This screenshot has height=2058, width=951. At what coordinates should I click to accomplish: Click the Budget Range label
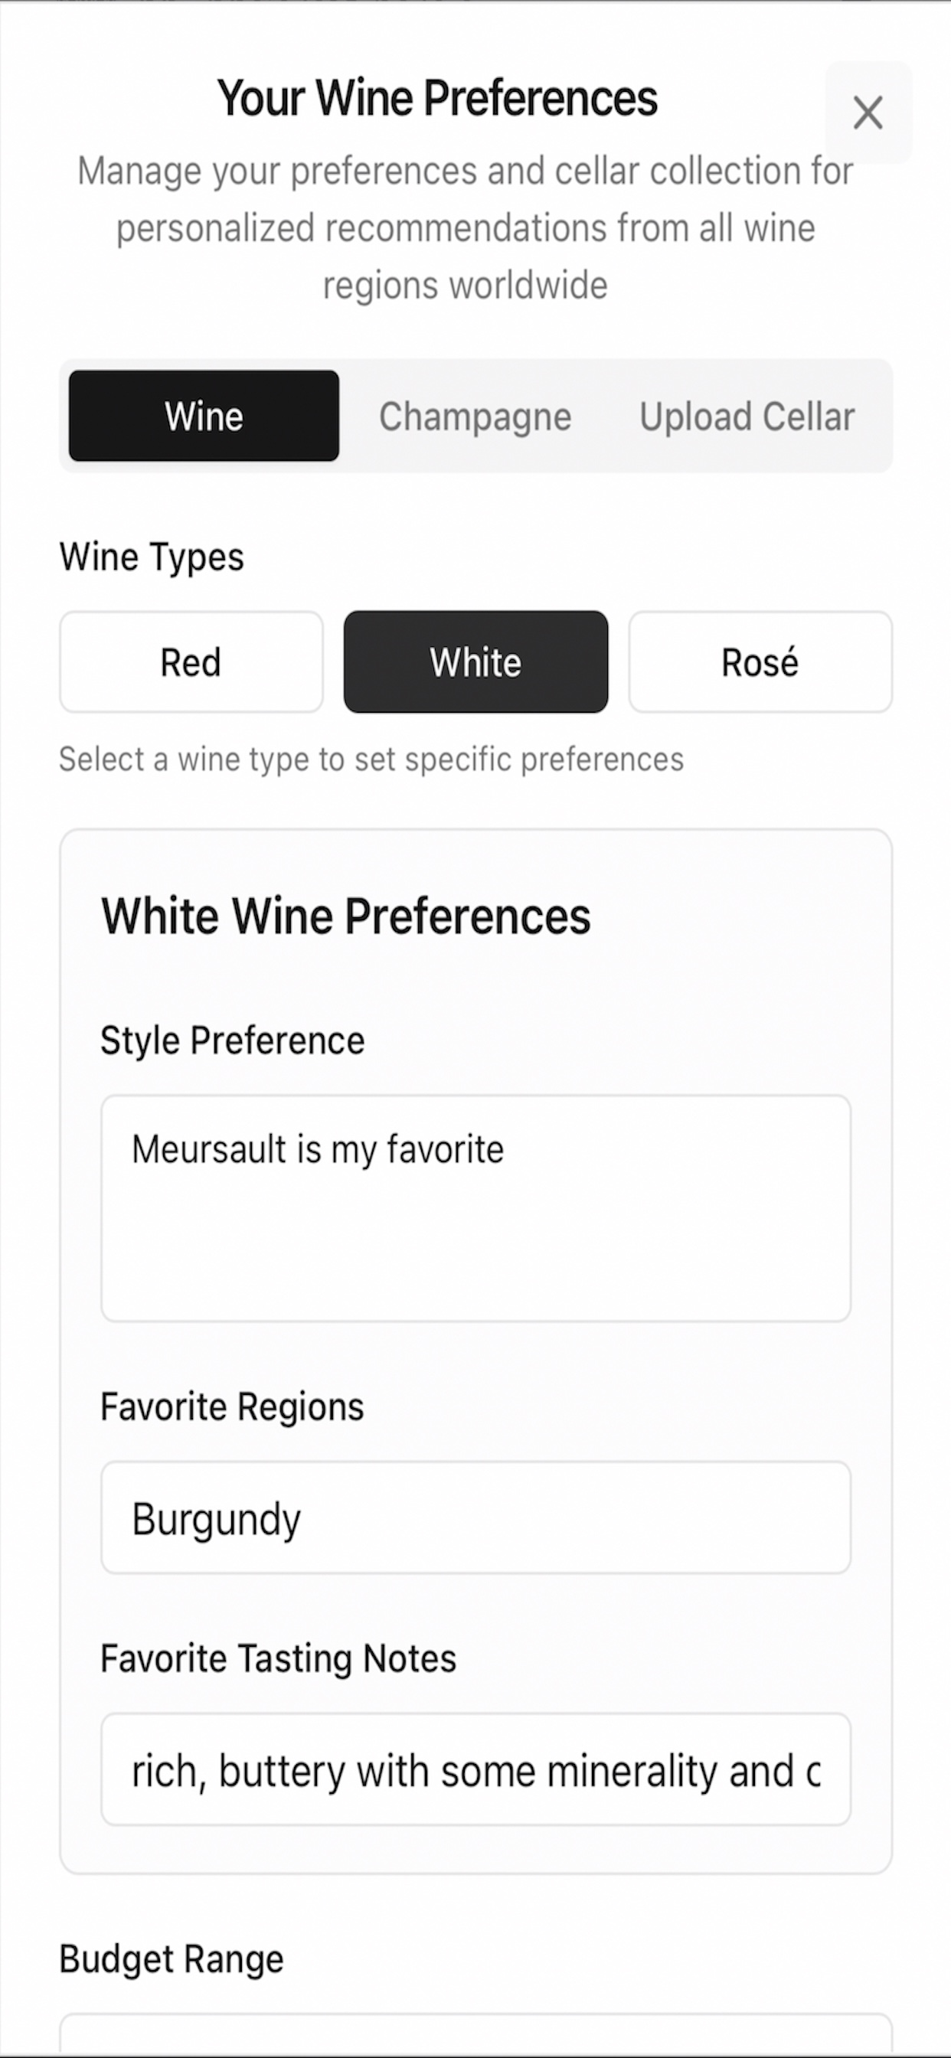[x=171, y=1959]
